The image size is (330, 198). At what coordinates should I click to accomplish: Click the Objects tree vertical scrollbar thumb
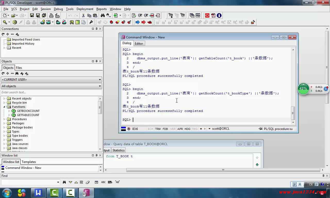coord(100,107)
